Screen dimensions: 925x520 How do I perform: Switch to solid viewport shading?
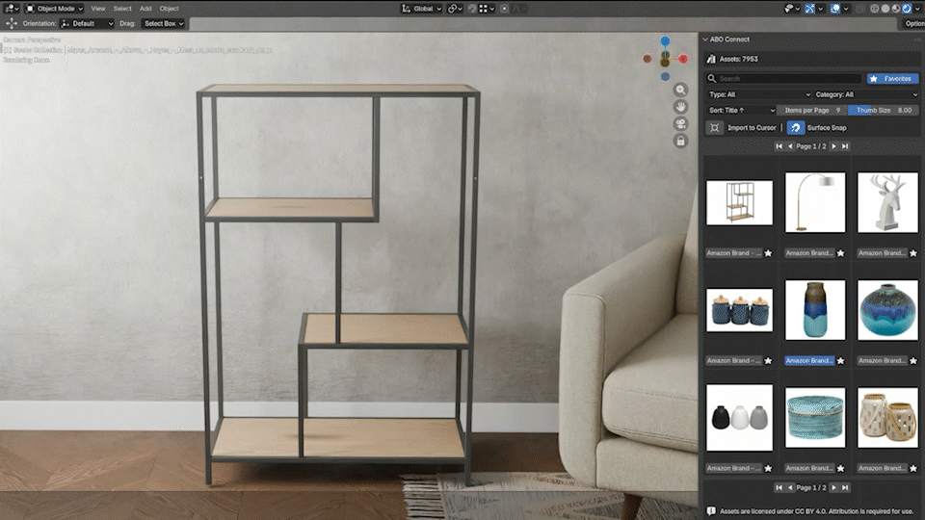coord(885,9)
